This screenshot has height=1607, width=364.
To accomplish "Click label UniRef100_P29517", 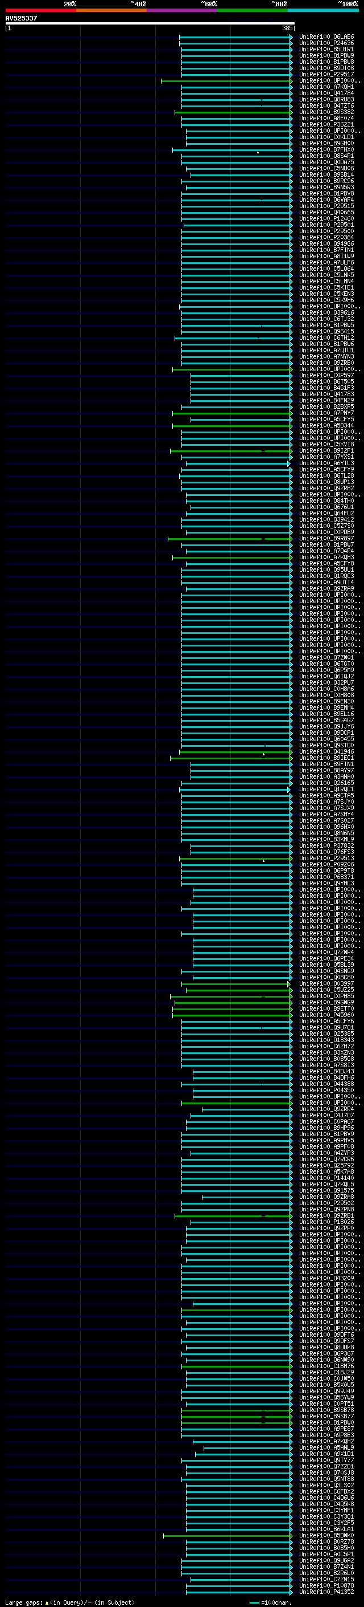I will [326, 74].
